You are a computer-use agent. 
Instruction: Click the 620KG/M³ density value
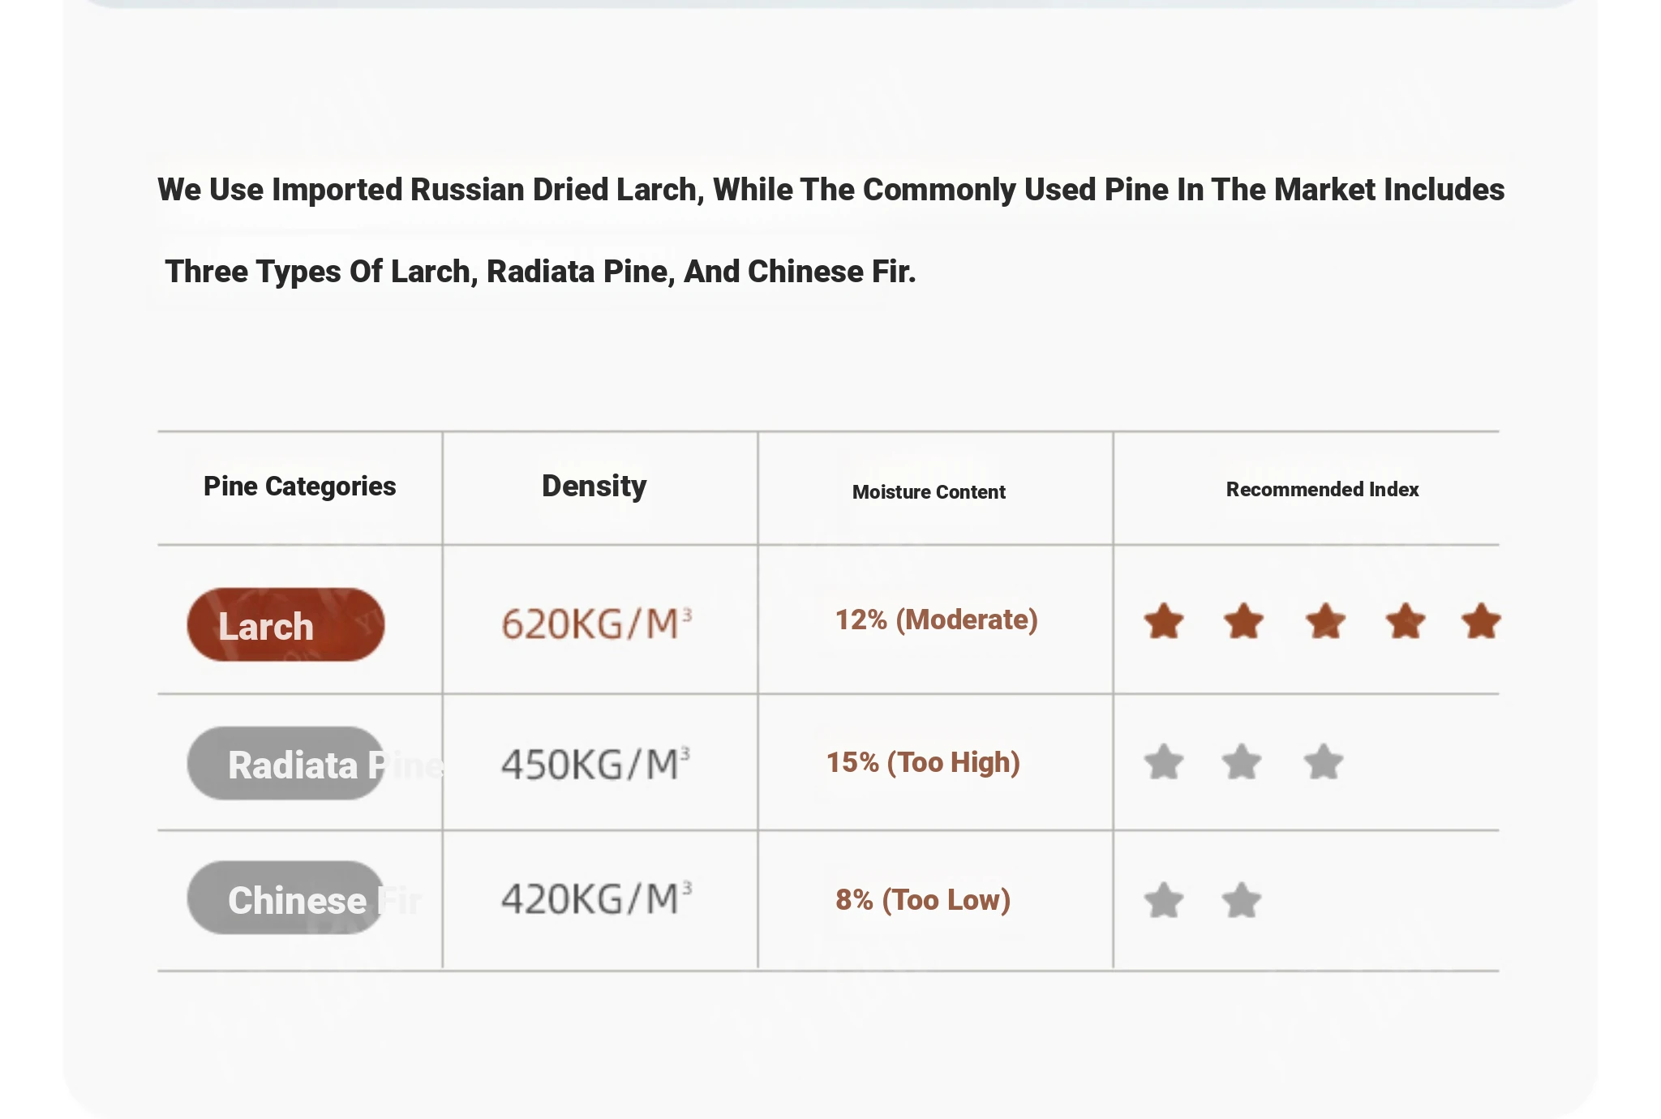pos(597,624)
